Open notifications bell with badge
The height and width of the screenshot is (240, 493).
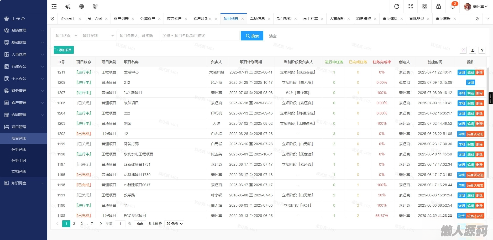453,7
